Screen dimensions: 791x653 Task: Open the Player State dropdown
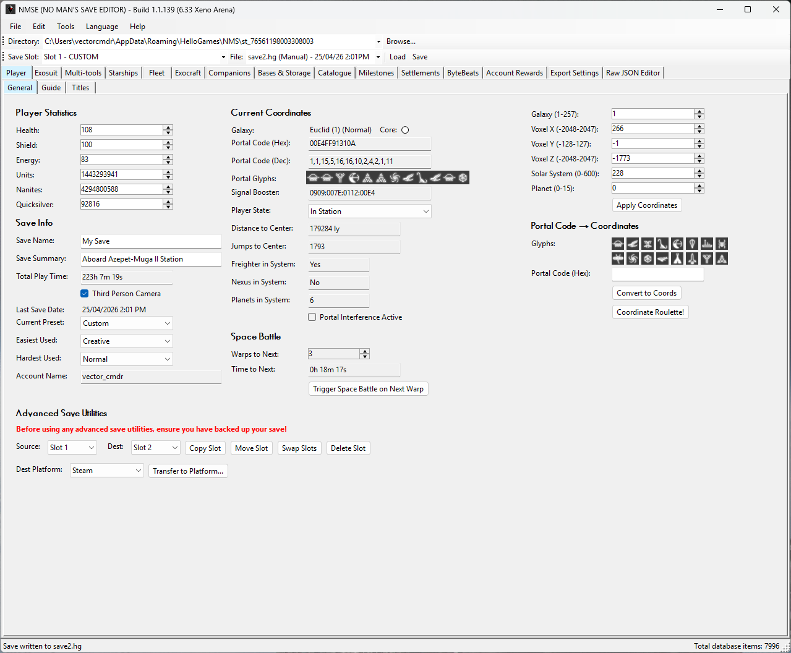370,211
